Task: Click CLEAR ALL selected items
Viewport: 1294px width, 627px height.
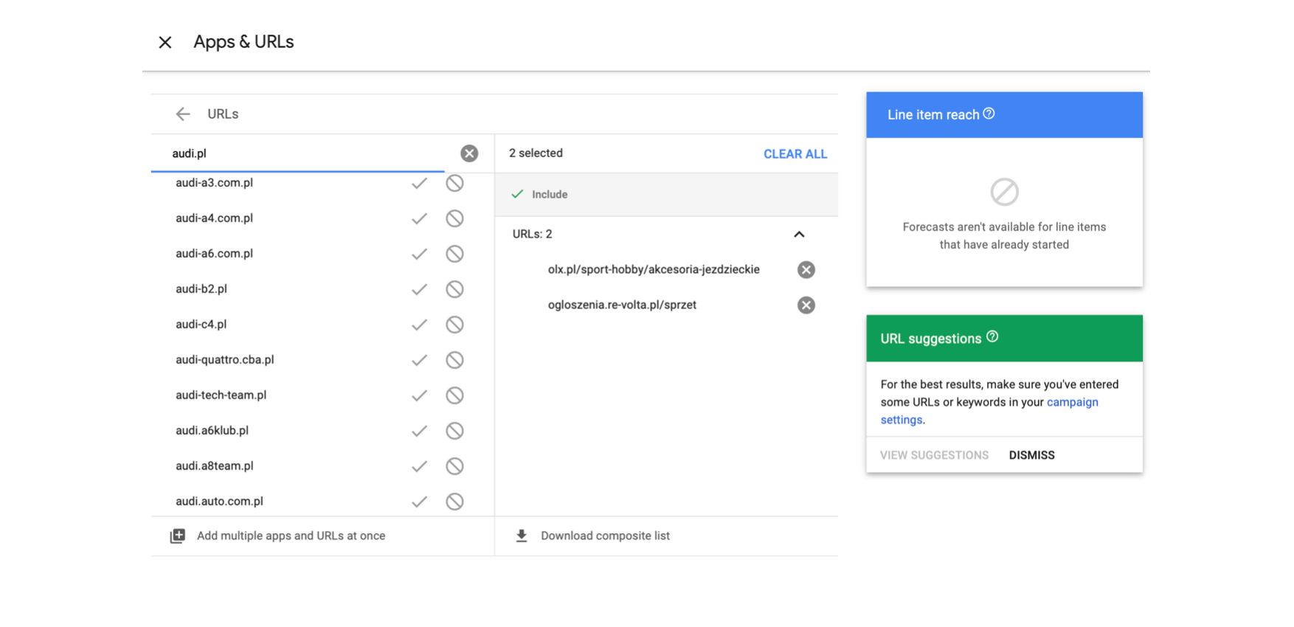Action: (795, 154)
